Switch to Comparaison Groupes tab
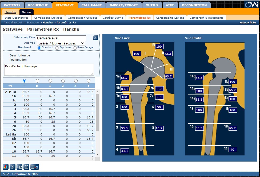Image resolution: width=260 pixels, height=177 pixels. (x=83, y=18)
